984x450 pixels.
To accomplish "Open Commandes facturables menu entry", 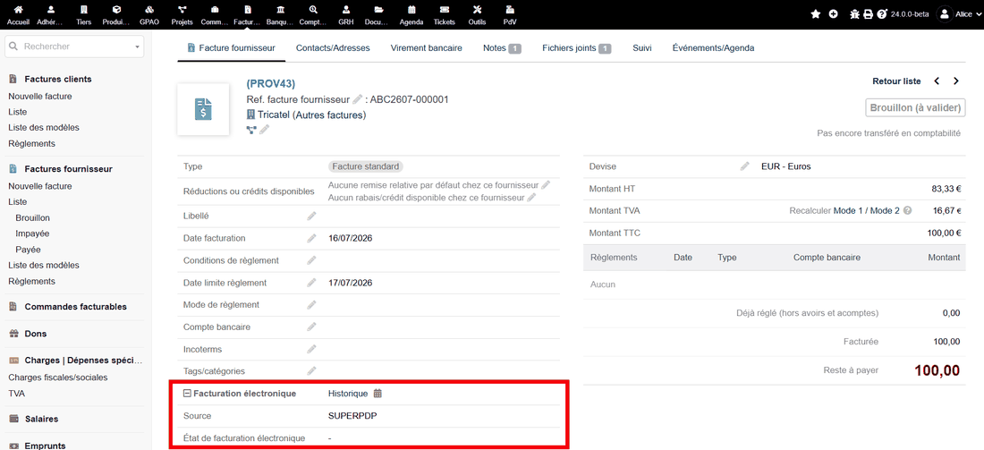I will (x=75, y=307).
